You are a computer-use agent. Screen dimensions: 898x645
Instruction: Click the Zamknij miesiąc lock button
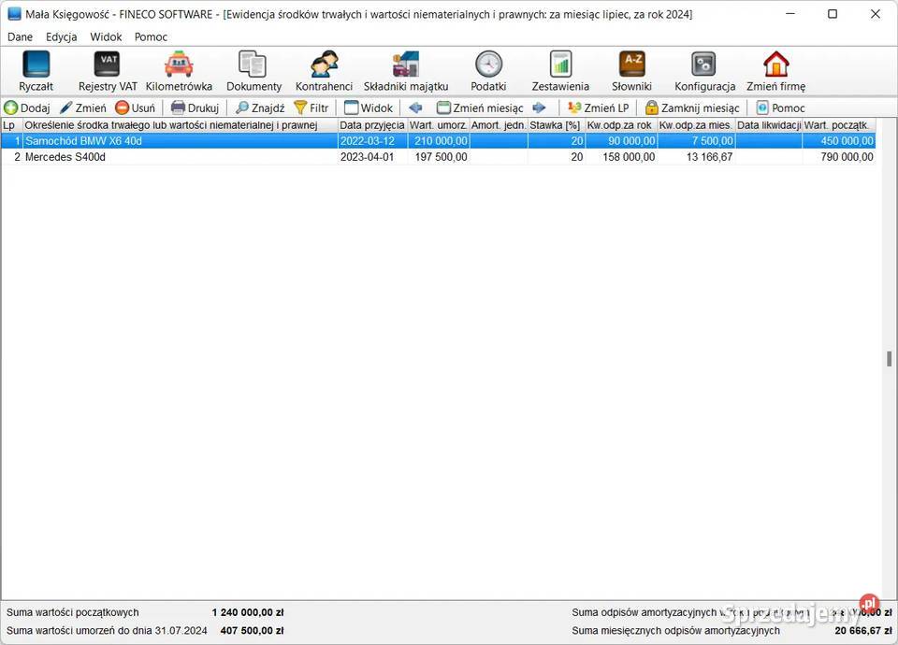[x=692, y=107]
